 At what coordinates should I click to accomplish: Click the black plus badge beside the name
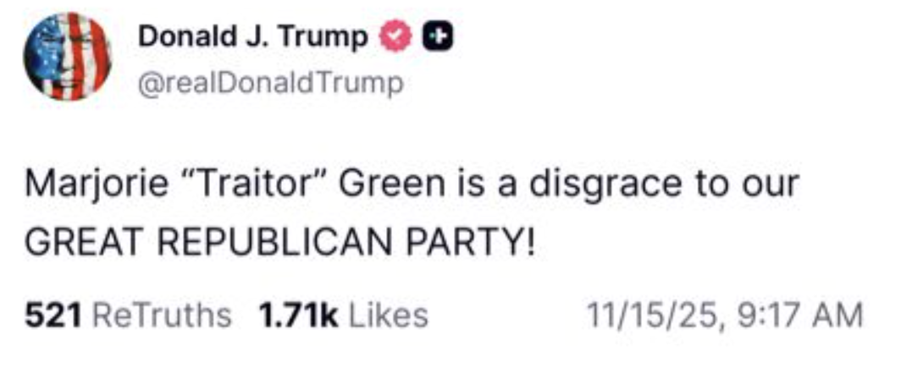(439, 38)
